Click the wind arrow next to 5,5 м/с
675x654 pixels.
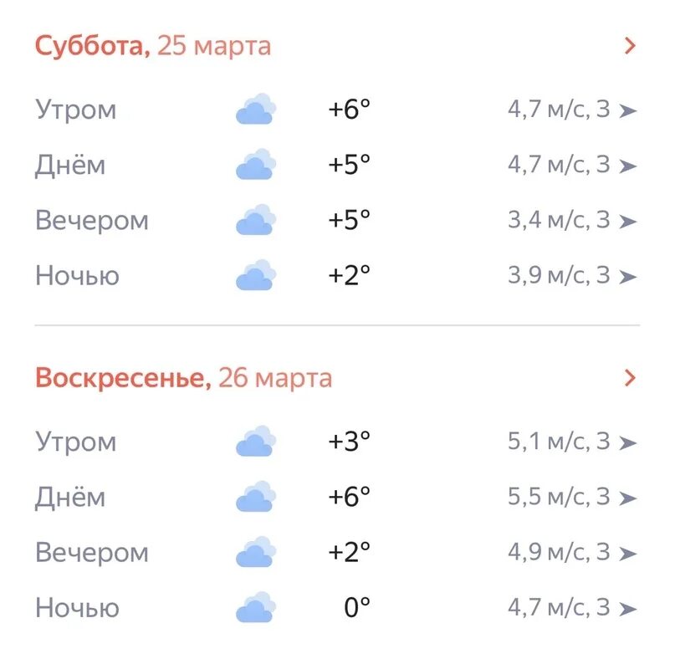[x=627, y=498]
